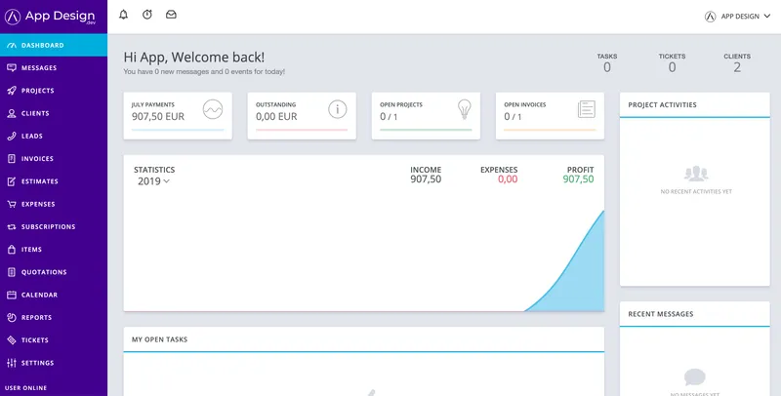
Task: Open the Outstanding 0,00 EUR card
Action: tap(302, 116)
